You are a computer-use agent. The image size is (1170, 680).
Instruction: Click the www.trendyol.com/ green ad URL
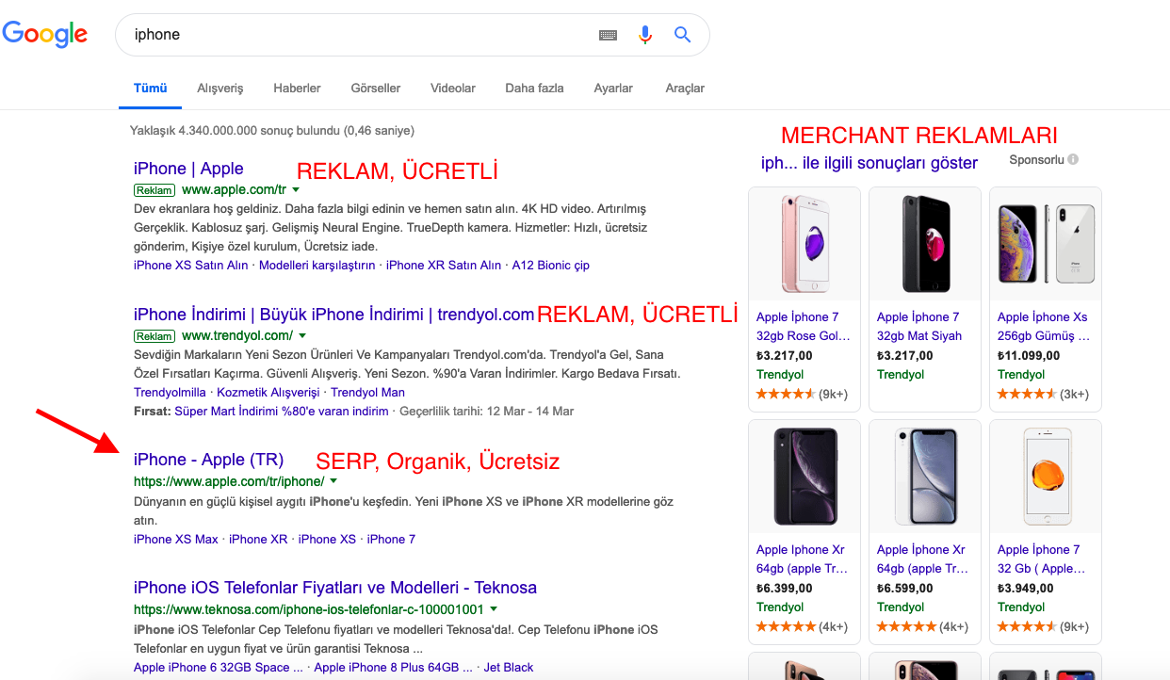(237, 336)
